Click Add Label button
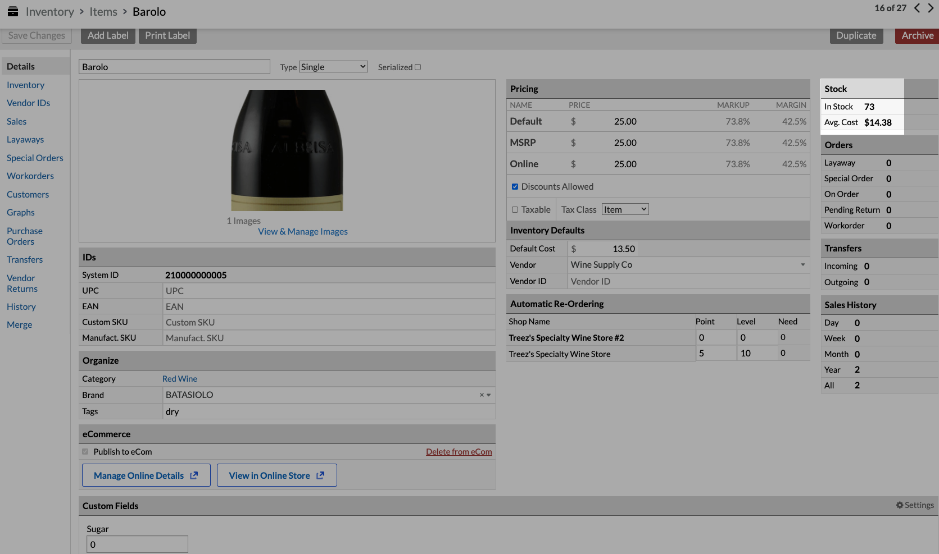 click(108, 35)
